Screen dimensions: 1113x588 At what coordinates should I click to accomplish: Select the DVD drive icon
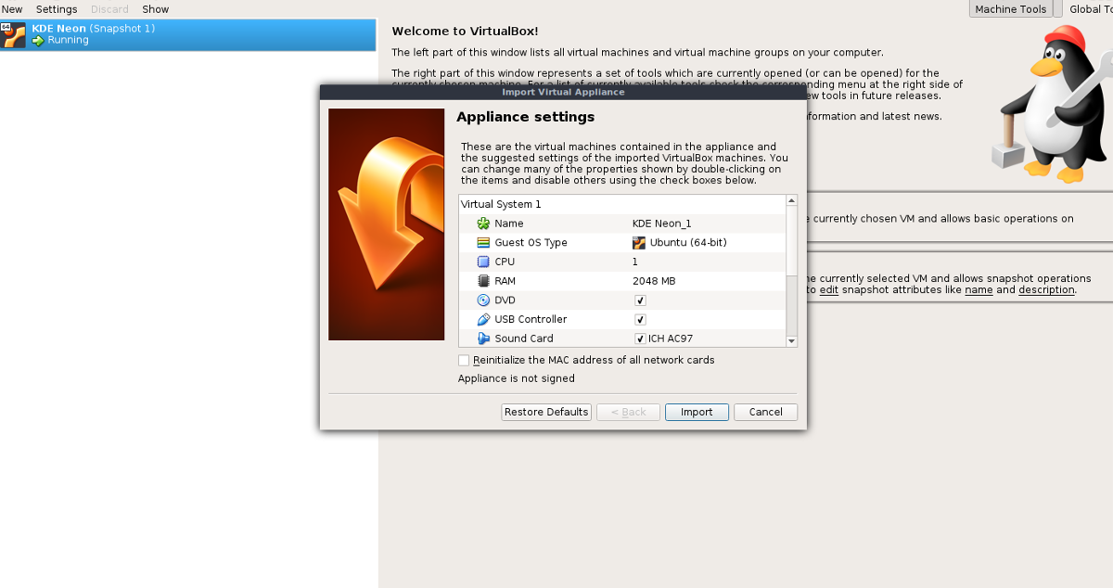(481, 300)
